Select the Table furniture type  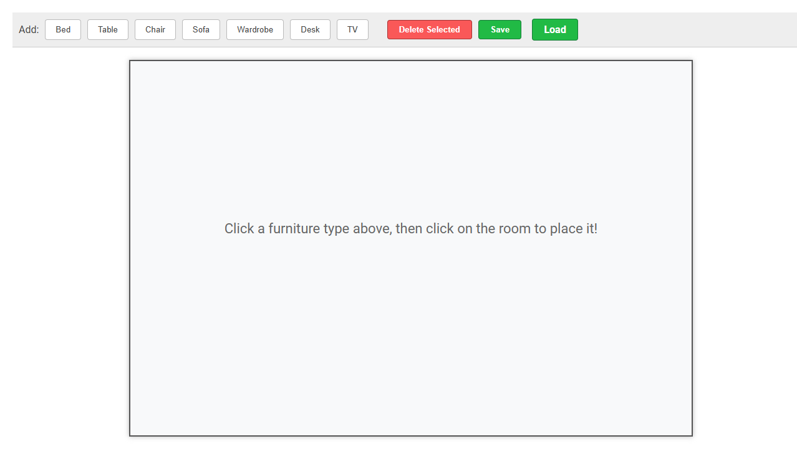[107, 29]
